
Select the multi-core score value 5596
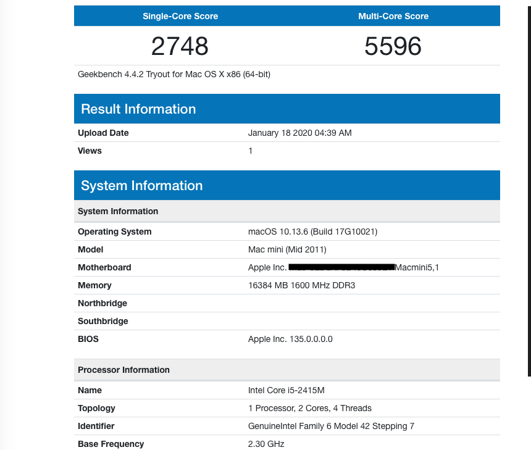point(393,46)
